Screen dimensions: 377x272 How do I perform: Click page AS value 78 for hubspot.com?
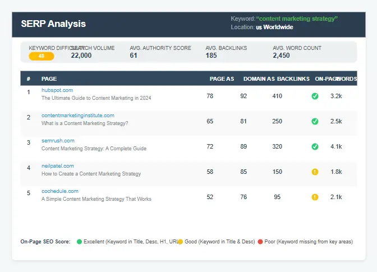210,96
